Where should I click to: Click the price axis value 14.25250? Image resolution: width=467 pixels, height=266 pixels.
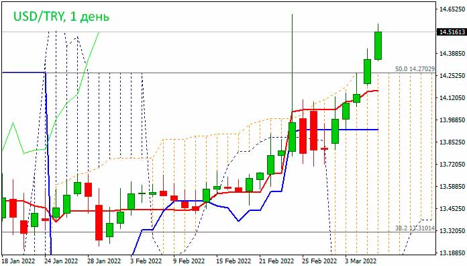452,76
